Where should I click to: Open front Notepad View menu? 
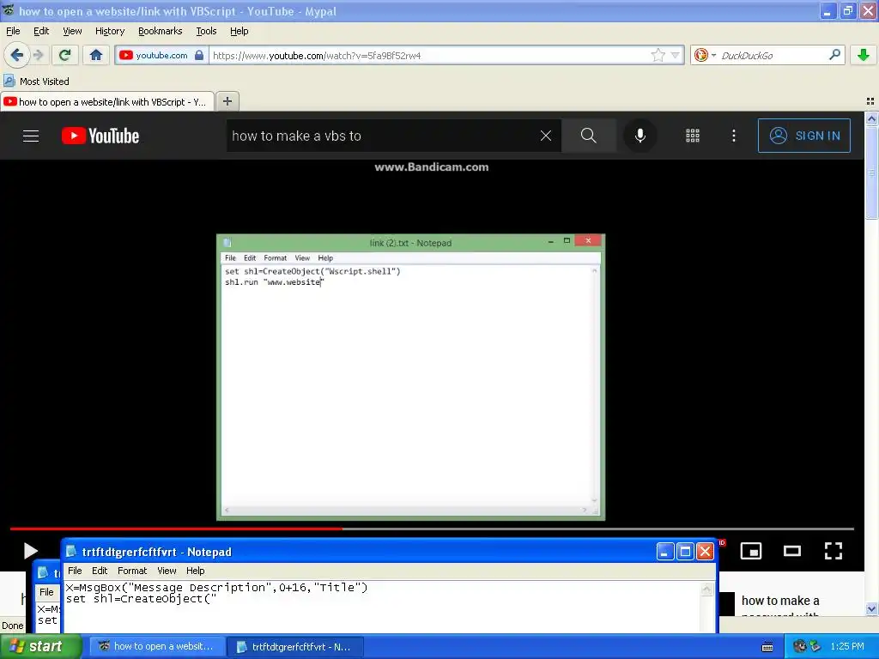pyautogui.click(x=167, y=571)
